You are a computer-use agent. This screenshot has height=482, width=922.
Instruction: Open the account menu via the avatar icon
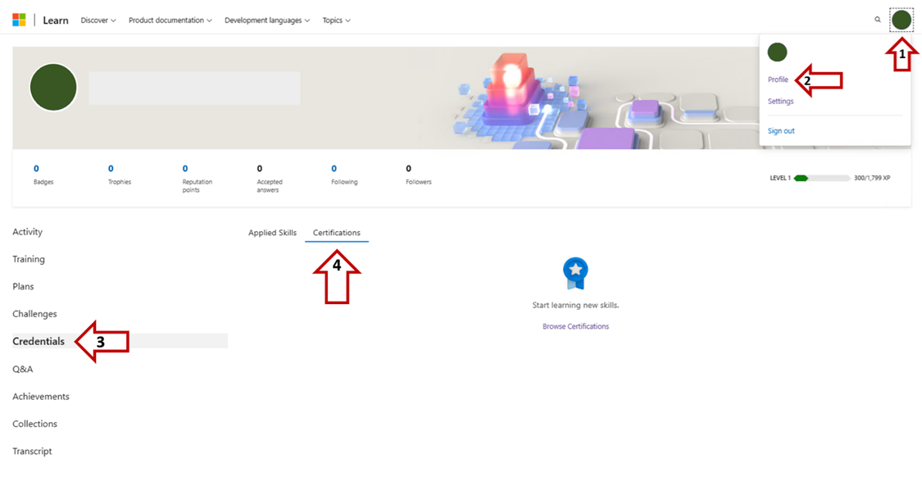902,19
